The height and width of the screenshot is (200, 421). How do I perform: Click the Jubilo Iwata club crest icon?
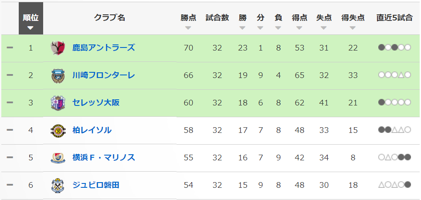tap(58, 185)
